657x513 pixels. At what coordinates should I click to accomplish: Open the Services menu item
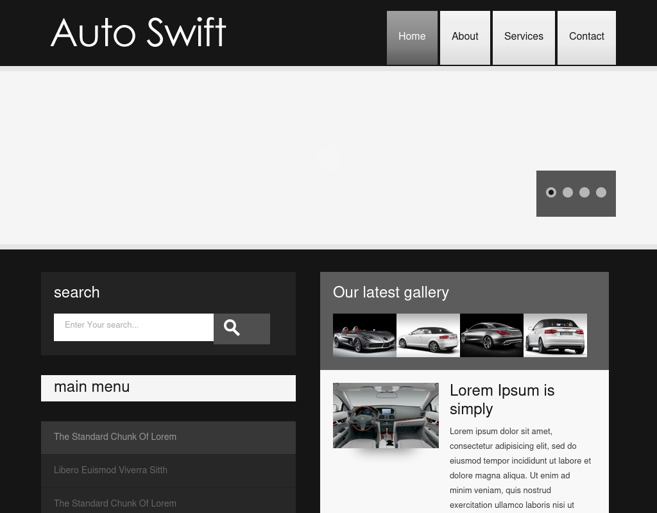point(524,37)
